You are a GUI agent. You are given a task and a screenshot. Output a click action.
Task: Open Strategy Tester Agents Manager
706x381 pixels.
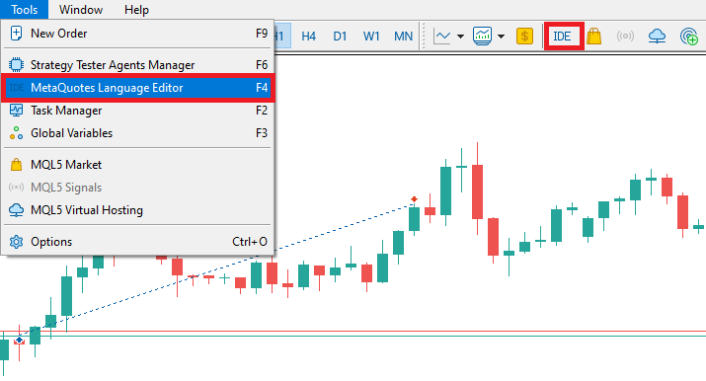(x=137, y=65)
